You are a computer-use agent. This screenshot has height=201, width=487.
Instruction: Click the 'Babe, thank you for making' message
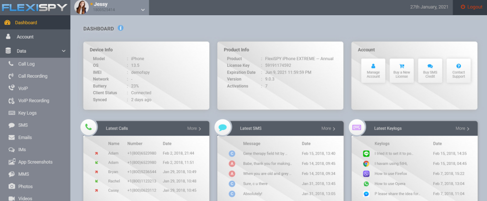(x=267, y=164)
